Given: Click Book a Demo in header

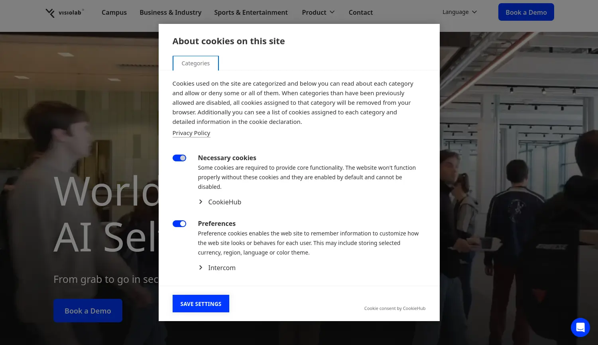Looking at the screenshot, I should coord(526,12).
